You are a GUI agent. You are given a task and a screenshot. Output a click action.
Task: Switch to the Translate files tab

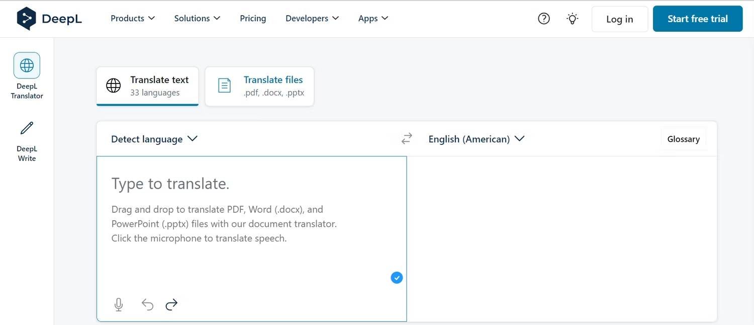pyautogui.click(x=259, y=86)
